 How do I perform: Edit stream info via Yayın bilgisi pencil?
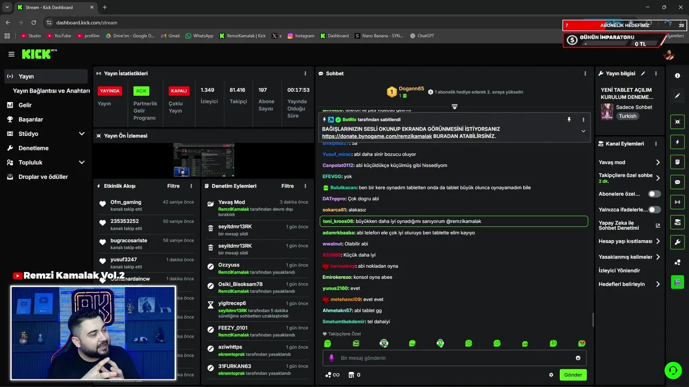(x=643, y=73)
